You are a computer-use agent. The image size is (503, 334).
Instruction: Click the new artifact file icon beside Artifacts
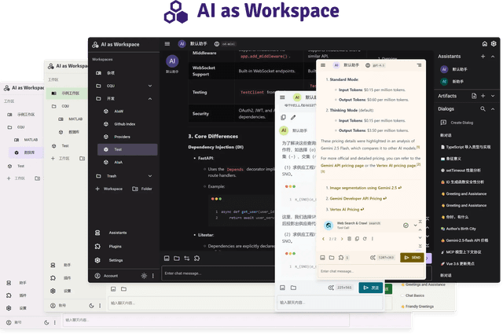coord(474,96)
